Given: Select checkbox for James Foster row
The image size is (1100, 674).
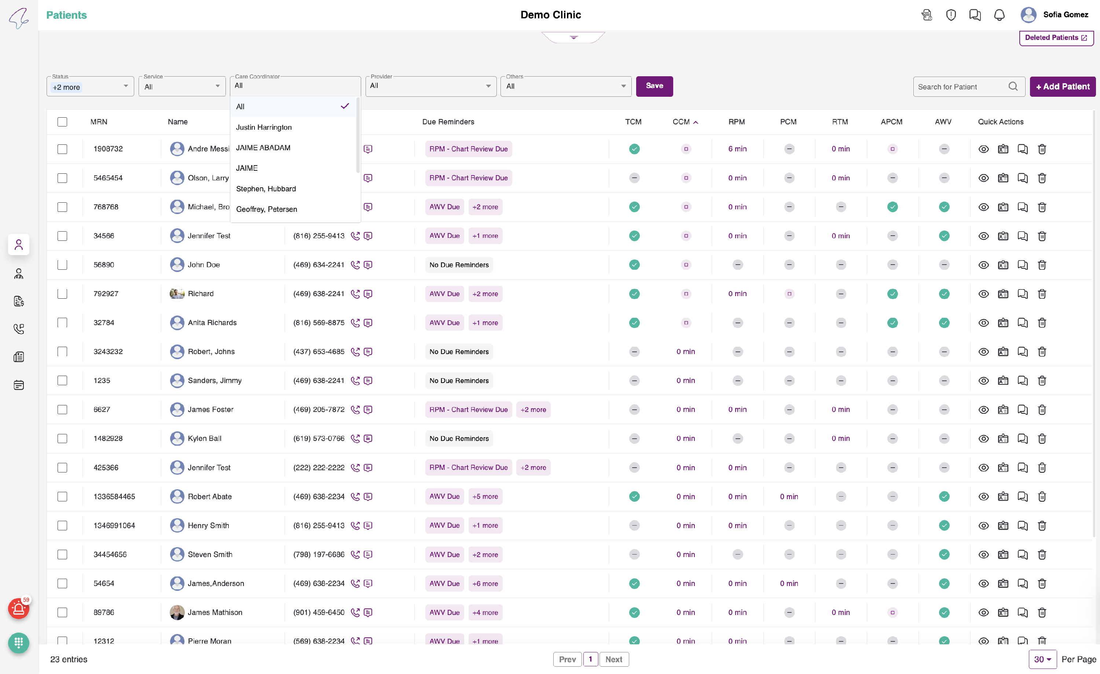Looking at the screenshot, I should (x=62, y=409).
